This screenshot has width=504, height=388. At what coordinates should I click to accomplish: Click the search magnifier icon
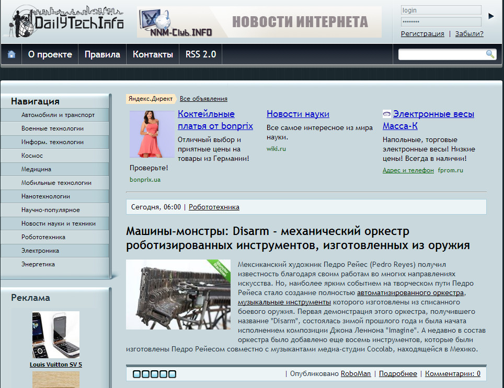(x=490, y=54)
